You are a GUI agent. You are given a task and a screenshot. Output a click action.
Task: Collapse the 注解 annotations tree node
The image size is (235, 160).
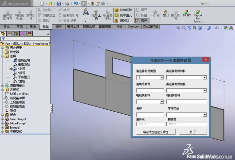coord(3,56)
